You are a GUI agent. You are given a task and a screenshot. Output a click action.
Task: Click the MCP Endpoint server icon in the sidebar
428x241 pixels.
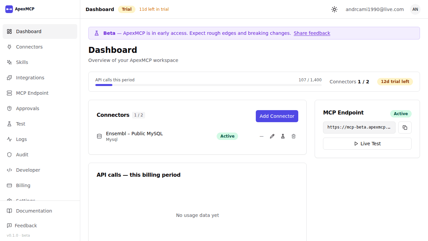click(9, 93)
